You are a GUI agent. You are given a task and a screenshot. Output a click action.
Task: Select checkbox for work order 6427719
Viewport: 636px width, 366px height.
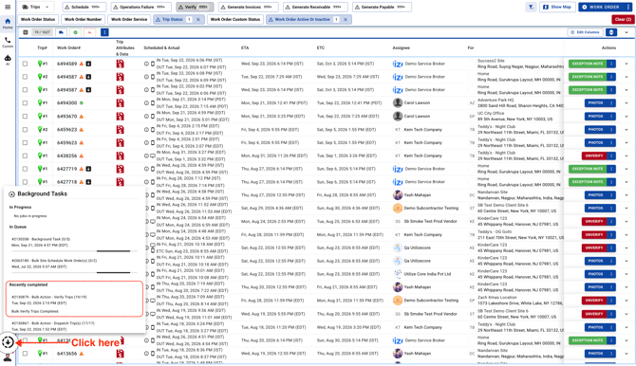[x=25, y=169]
